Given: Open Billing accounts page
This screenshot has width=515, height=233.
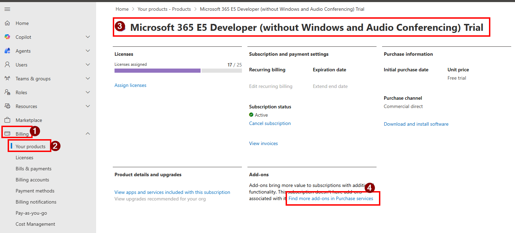Looking at the screenshot, I should pos(32,180).
